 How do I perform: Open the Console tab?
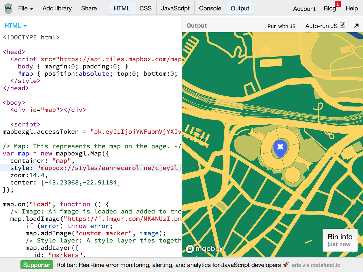pos(210,8)
